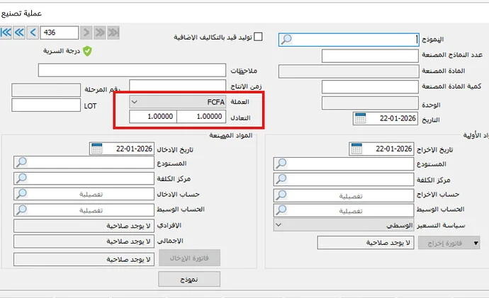
Task: Click the record number box showing 436
Action: pyautogui.click(x=59, y=33)
